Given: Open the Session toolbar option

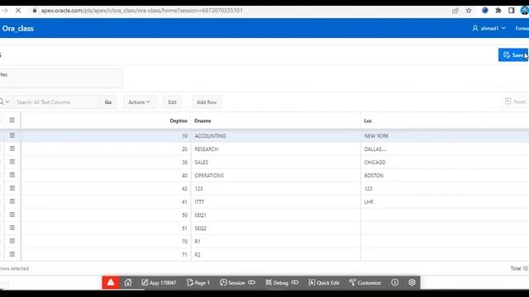Looking at the screenshot, I should tap(237, 282).
